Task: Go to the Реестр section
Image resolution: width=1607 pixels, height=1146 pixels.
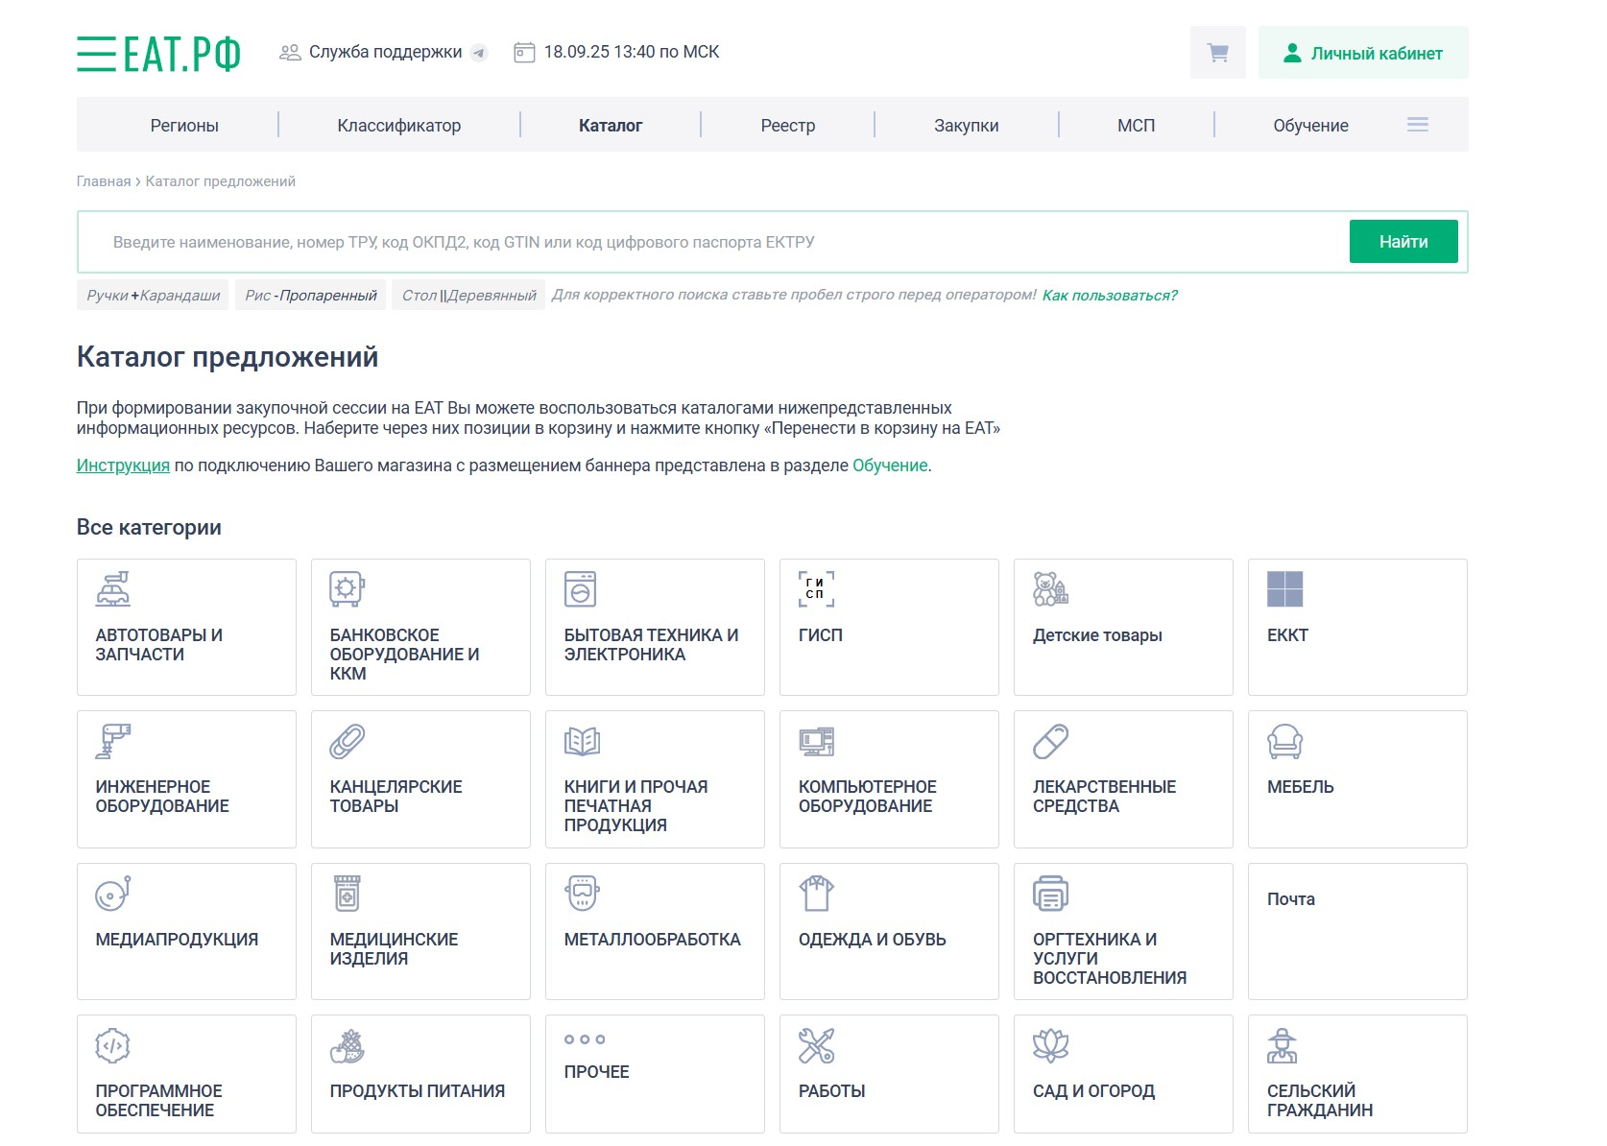Action: 787,126
